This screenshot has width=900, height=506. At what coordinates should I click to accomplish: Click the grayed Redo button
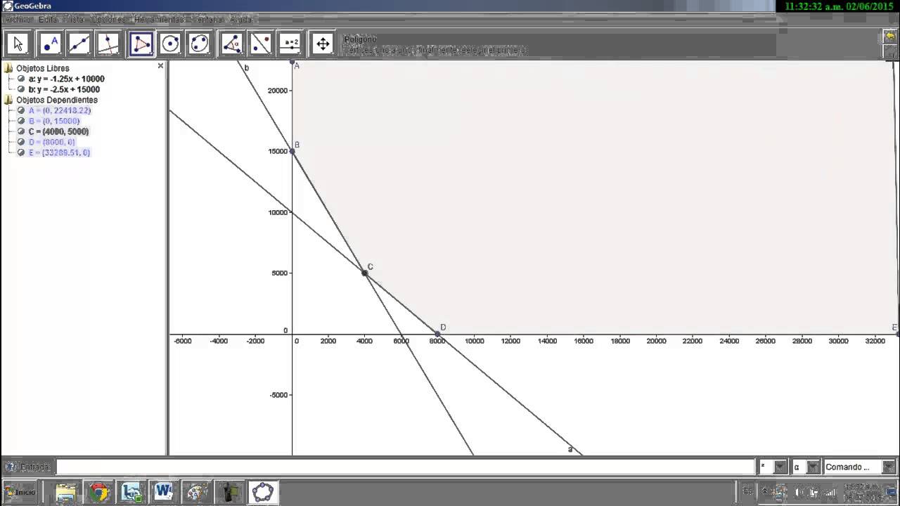coord(890,51)
